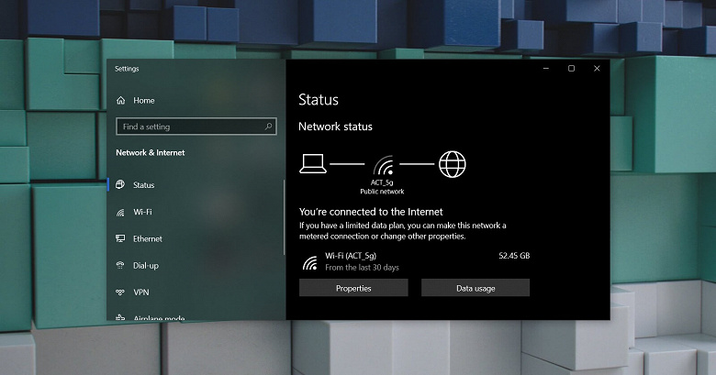The image size is (716, 375).
Task: Click the 'Network status' heading
Action: [x=335, y=127]
